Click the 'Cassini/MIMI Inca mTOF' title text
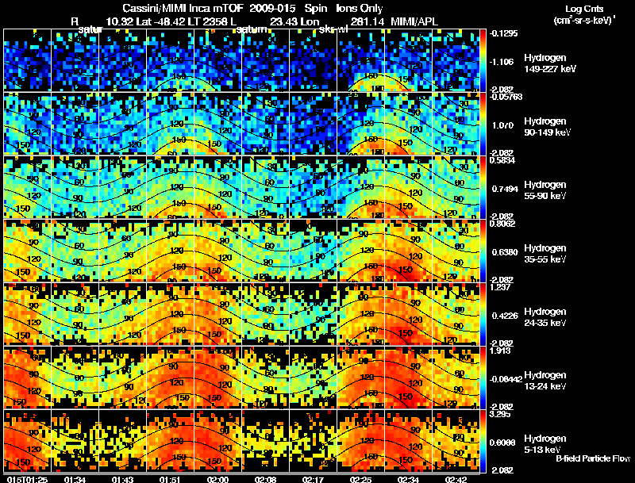635x483 pixels. pyautogui.click(x=183, y=9)
